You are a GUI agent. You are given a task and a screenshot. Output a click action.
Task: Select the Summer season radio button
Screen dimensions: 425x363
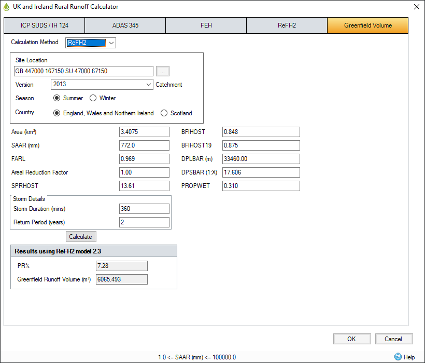click(56, 98)
